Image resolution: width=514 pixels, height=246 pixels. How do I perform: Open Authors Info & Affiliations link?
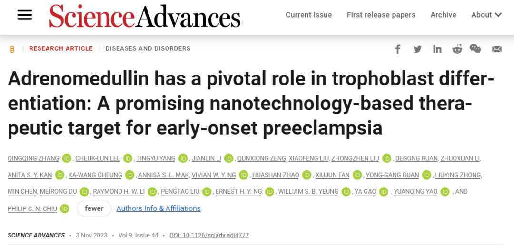tap(158, 208)
